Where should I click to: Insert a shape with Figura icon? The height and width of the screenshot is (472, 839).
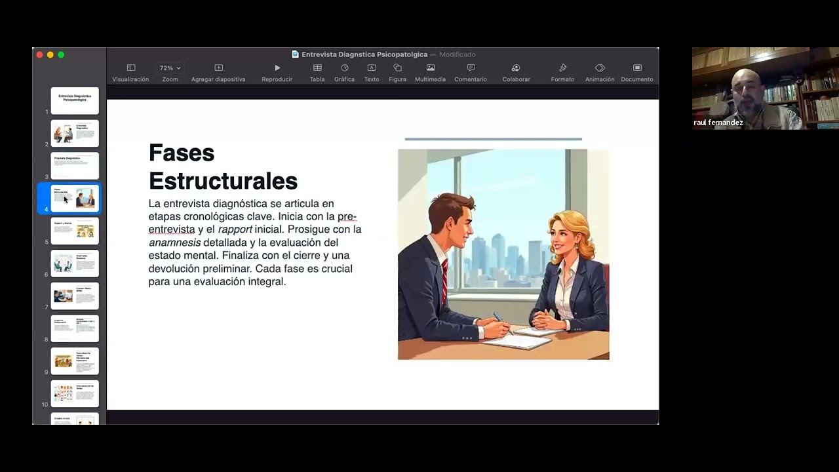point(397,68)
